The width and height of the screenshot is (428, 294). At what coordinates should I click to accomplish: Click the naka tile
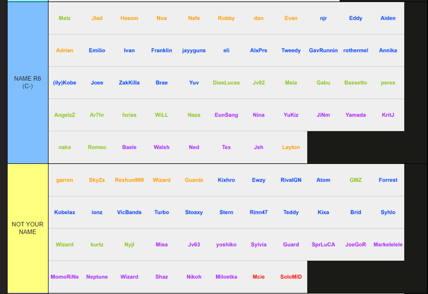pos(65,147)
